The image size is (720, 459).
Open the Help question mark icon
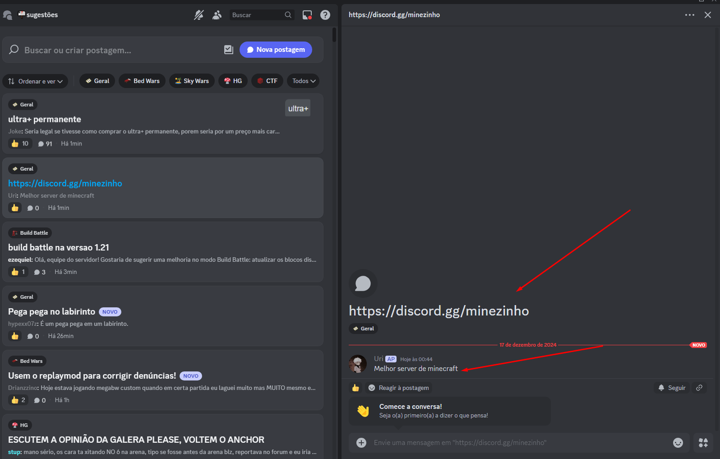(x=325, y=15)
